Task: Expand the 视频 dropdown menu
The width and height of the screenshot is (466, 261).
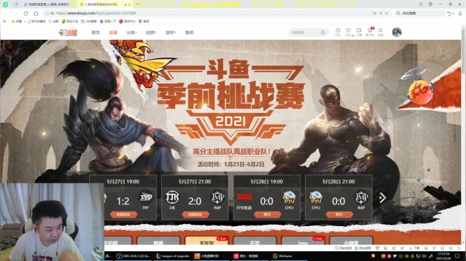Action: (x=151, y=32)
